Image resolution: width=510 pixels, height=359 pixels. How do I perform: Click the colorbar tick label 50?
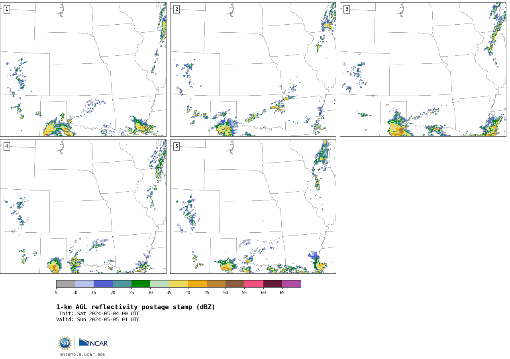[226, 293]
